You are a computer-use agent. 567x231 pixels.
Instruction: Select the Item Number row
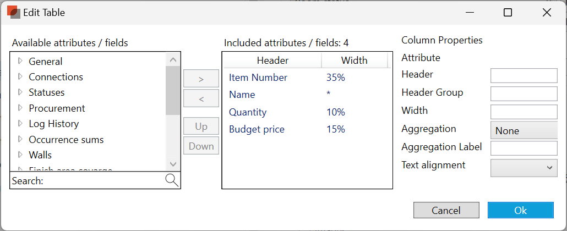pos(258,78)
